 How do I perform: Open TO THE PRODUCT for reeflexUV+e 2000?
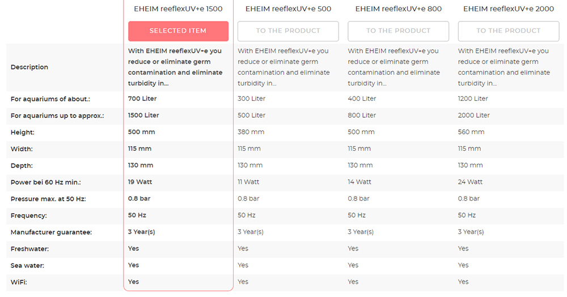click(x=508, y=31)
